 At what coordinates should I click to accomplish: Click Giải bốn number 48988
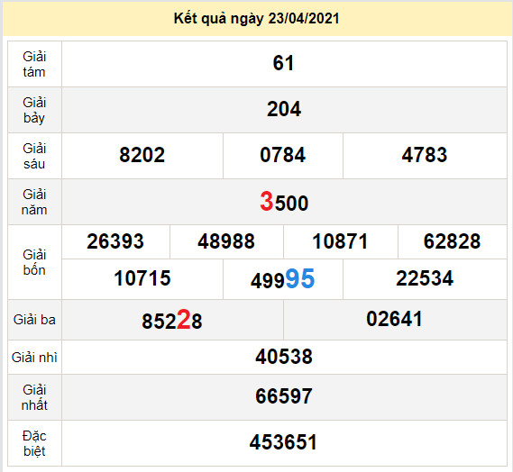226,241
